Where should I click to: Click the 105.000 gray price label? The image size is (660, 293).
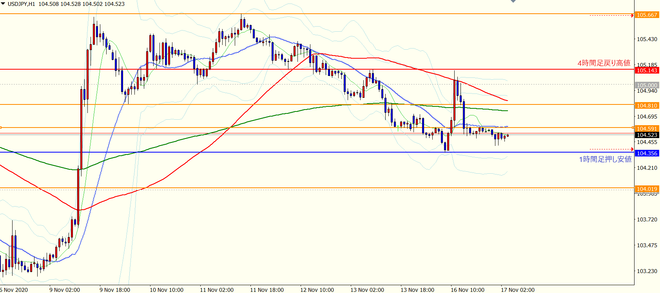(647, 85)
